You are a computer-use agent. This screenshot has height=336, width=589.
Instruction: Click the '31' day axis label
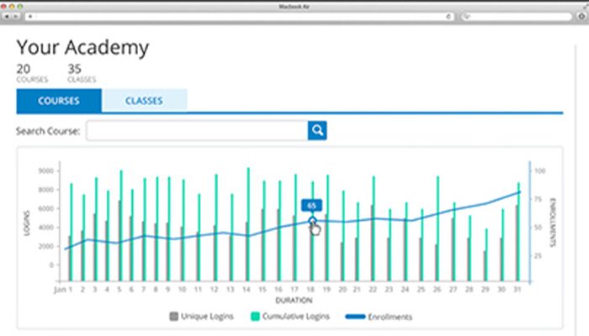[x=517, y=290]
